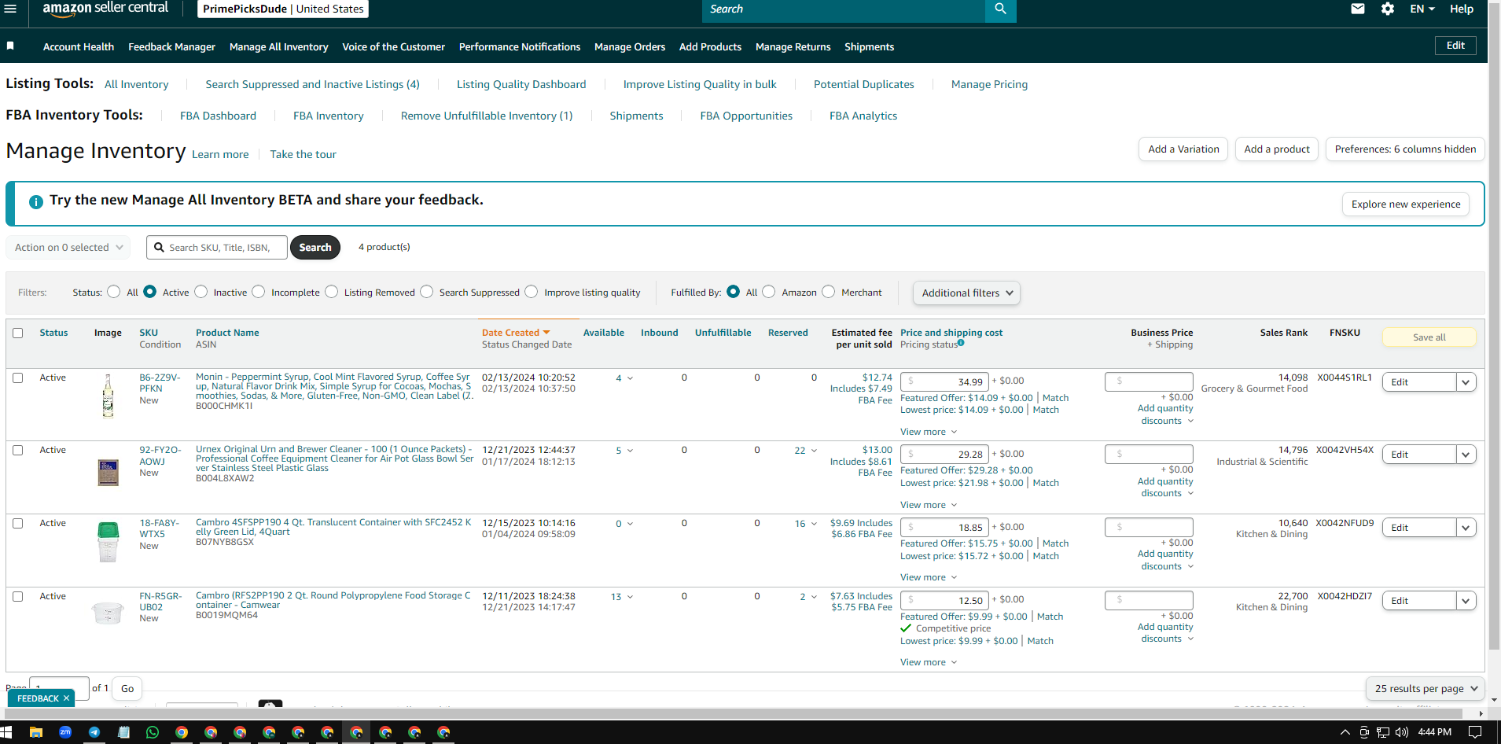Click the Cambro 2 Qt. round container image
The height and width of the screenshot is (744, 1501).
coord(108,613)
